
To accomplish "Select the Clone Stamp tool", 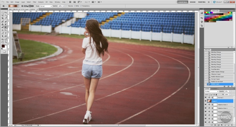I will coord(3,24).
